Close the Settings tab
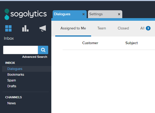 point(119,14)
